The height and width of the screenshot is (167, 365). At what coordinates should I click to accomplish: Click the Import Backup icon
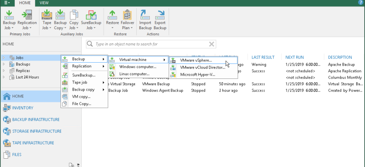click(145, 19)
